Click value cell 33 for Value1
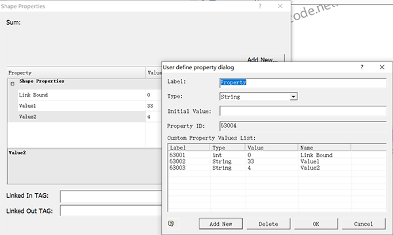 click(x=154, y=106)
